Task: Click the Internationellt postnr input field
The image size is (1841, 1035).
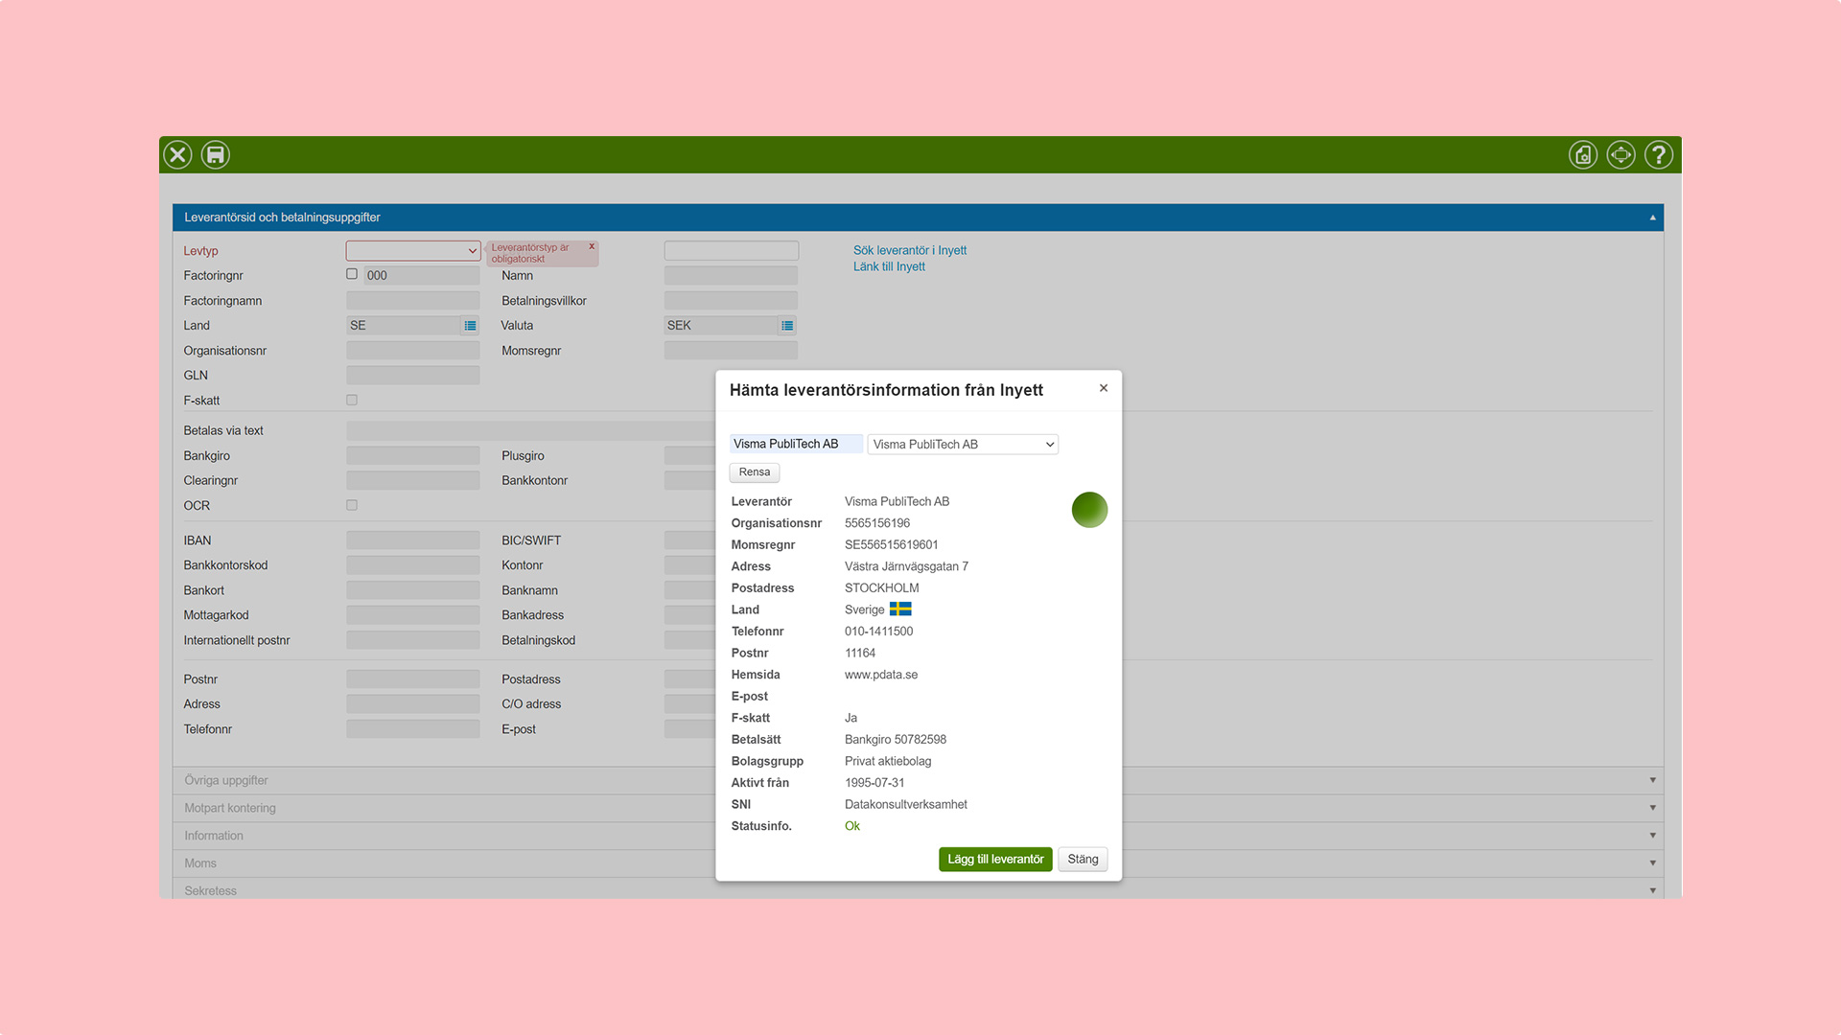Action: point(413,640)
